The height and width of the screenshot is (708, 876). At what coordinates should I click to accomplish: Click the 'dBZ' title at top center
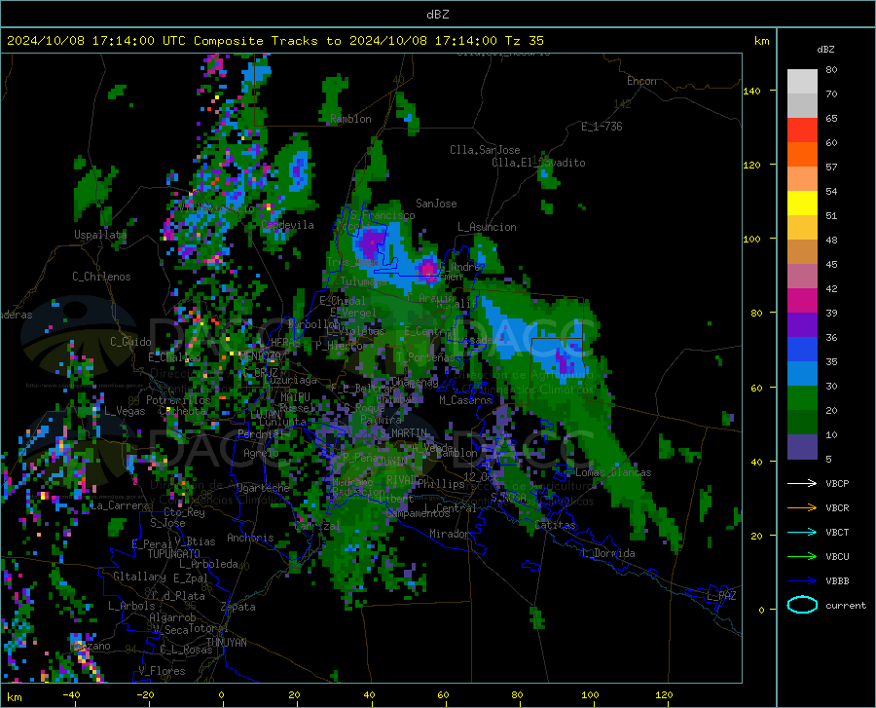437,15
